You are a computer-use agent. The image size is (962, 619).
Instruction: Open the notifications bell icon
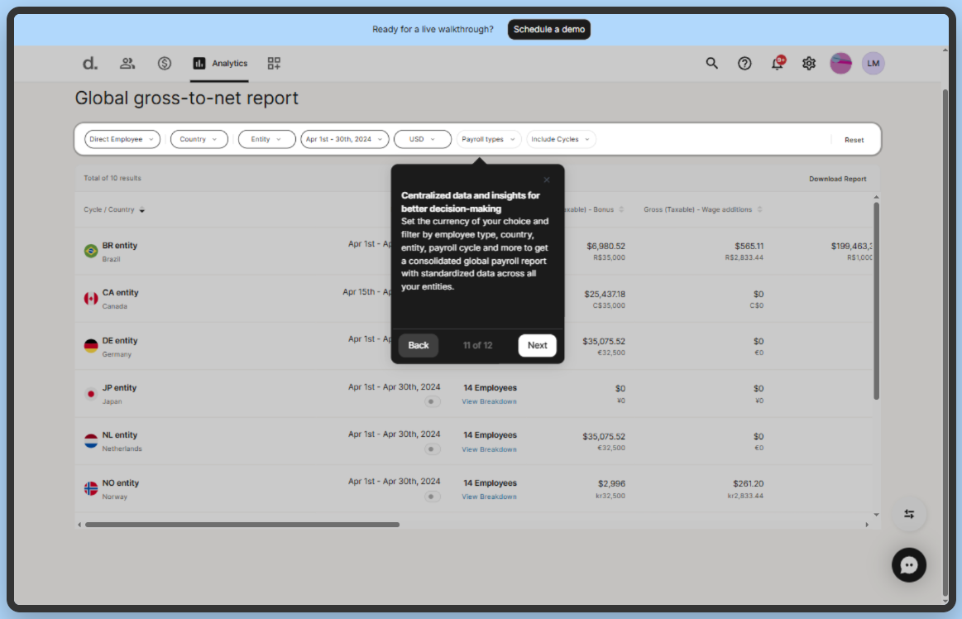point(778,64)
